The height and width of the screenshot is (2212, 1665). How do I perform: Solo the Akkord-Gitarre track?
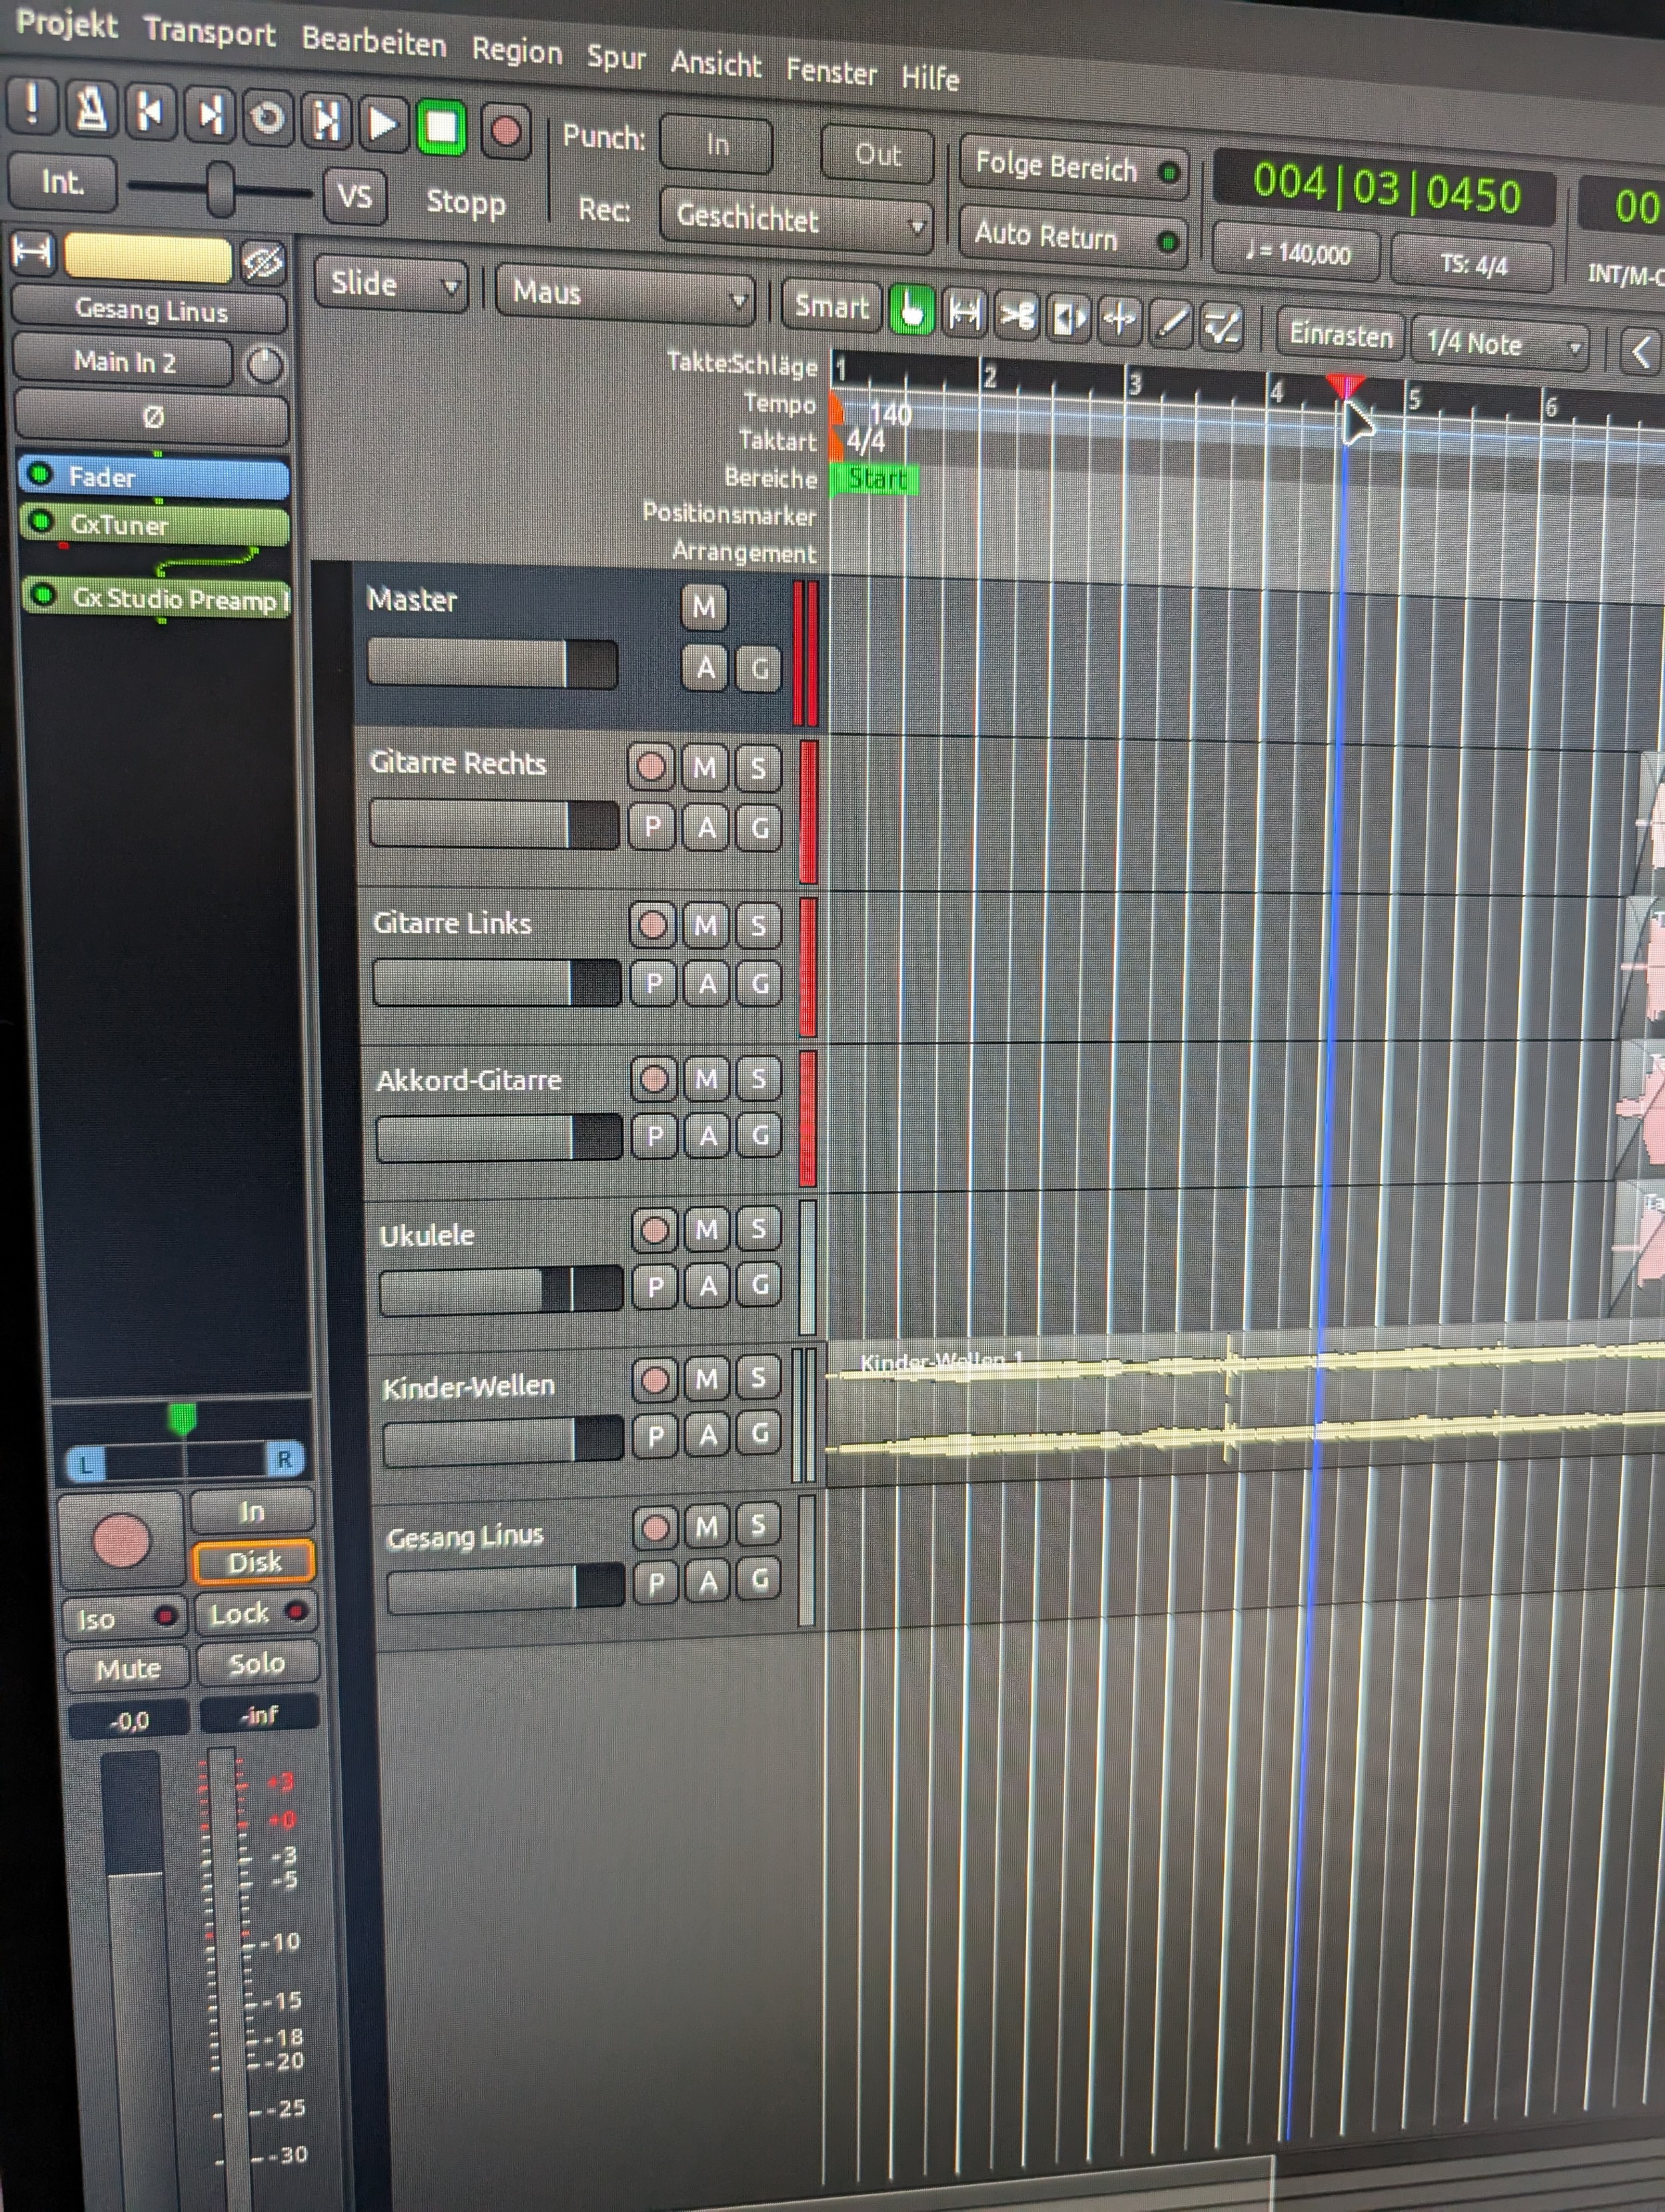click(x=758, y=1079)
